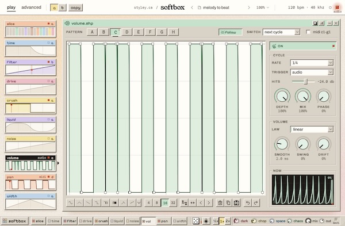Enable time module in bottom bar
Screen dimensions: 345x226
(x=53, y=221)
